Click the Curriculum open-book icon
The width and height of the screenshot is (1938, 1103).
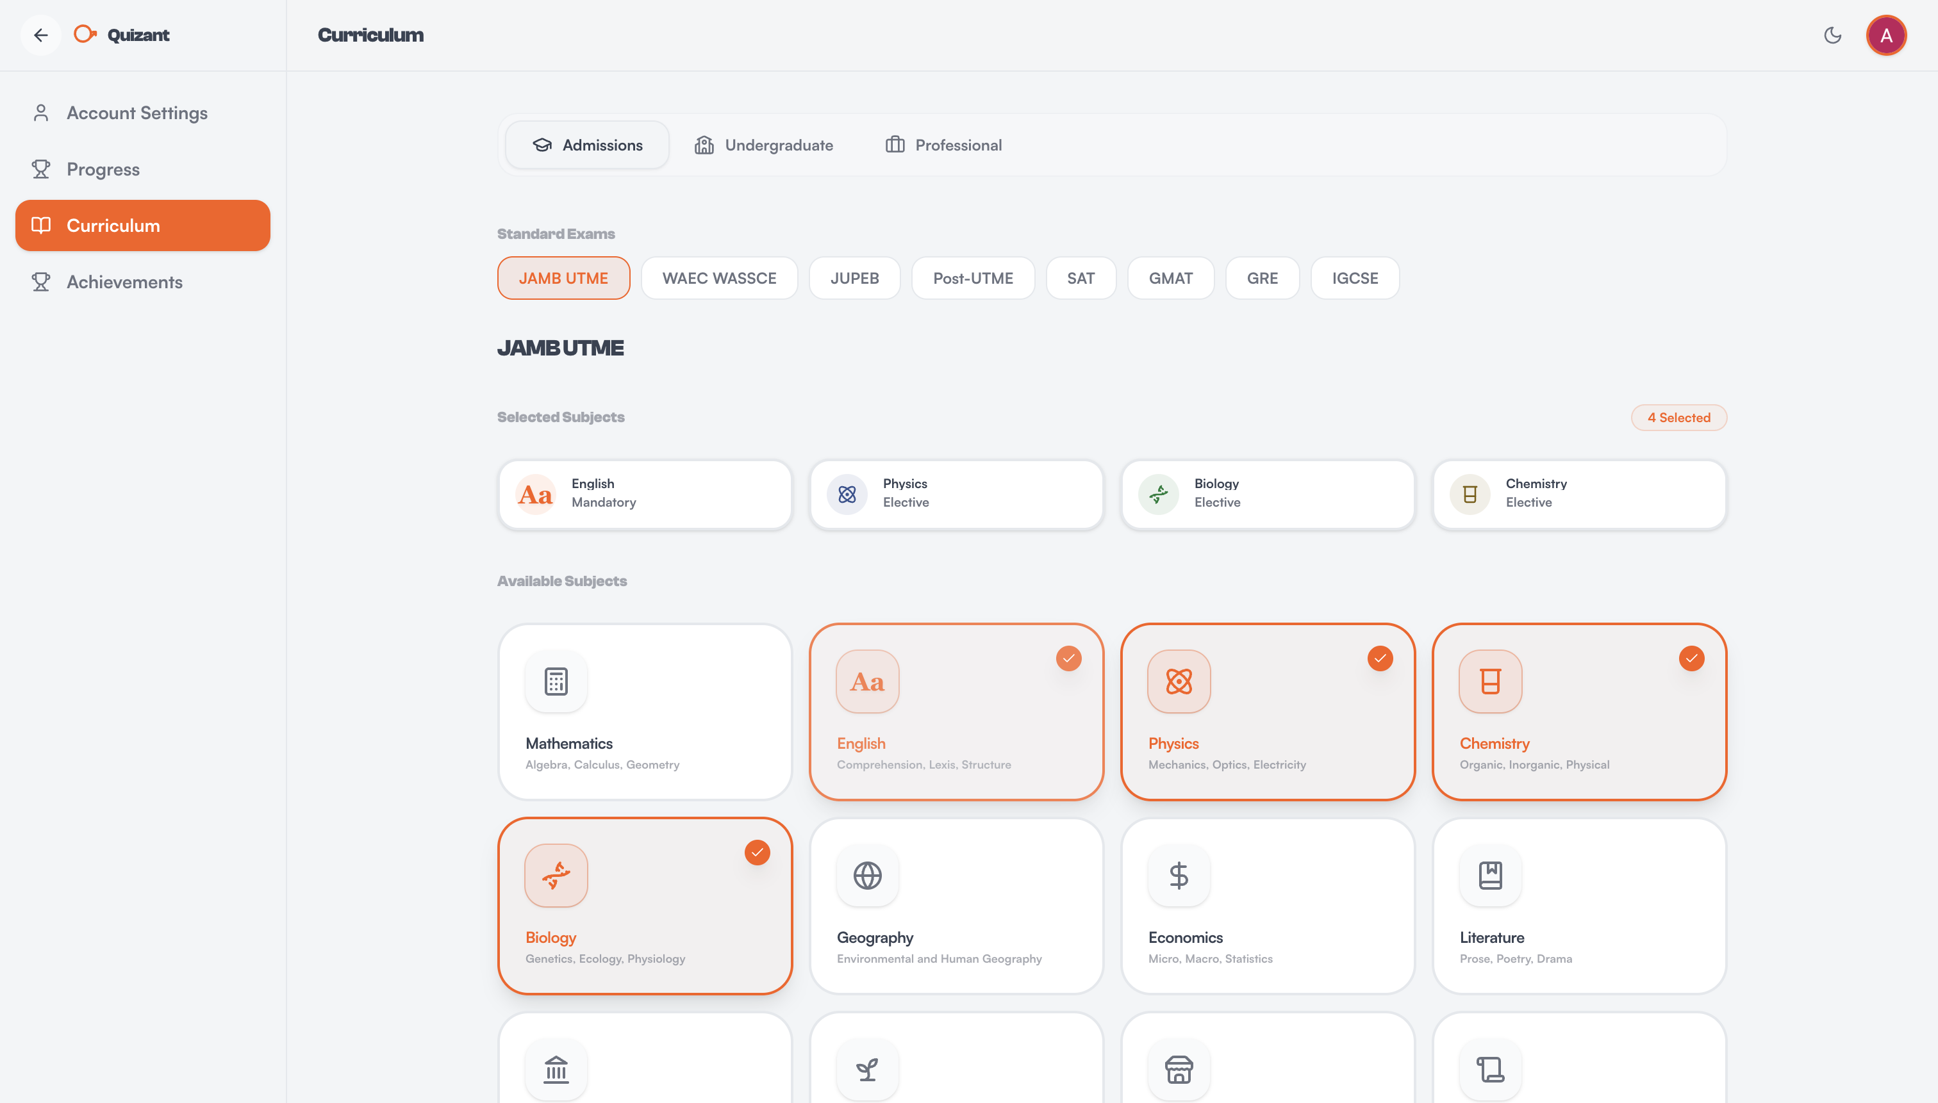click(x=41, y=225)
